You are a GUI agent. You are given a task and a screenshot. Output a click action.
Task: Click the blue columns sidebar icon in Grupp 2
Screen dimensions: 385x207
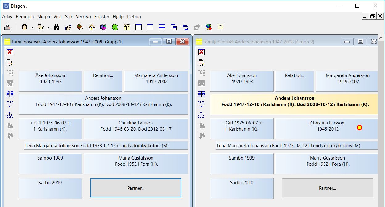[x=201, y=94]
